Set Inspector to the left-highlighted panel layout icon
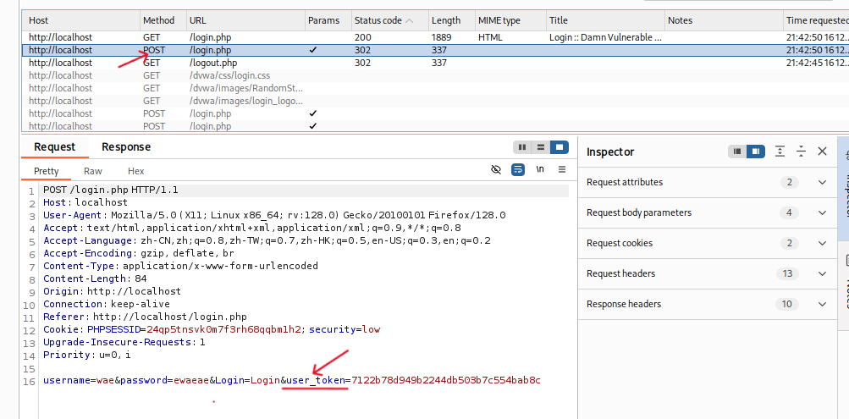 [x=737, y=152]
